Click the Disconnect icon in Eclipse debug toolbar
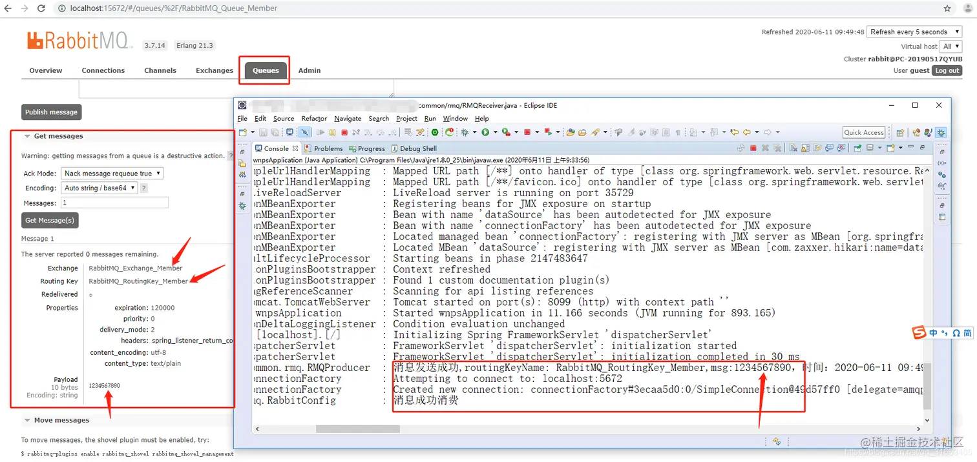Screen dimensions: 977x462 point(356,132)
